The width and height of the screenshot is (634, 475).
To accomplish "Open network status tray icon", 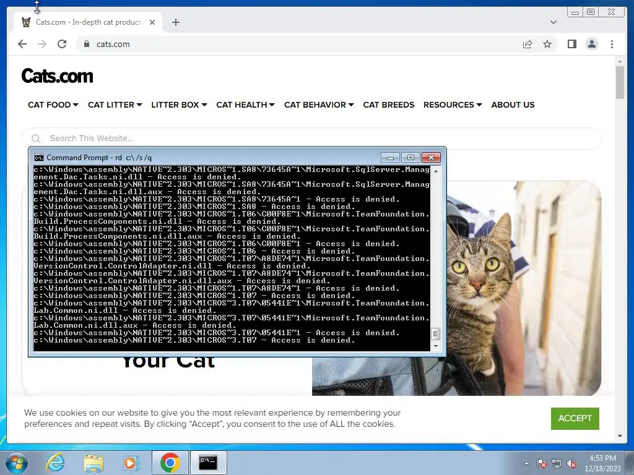I will point(557,463).
